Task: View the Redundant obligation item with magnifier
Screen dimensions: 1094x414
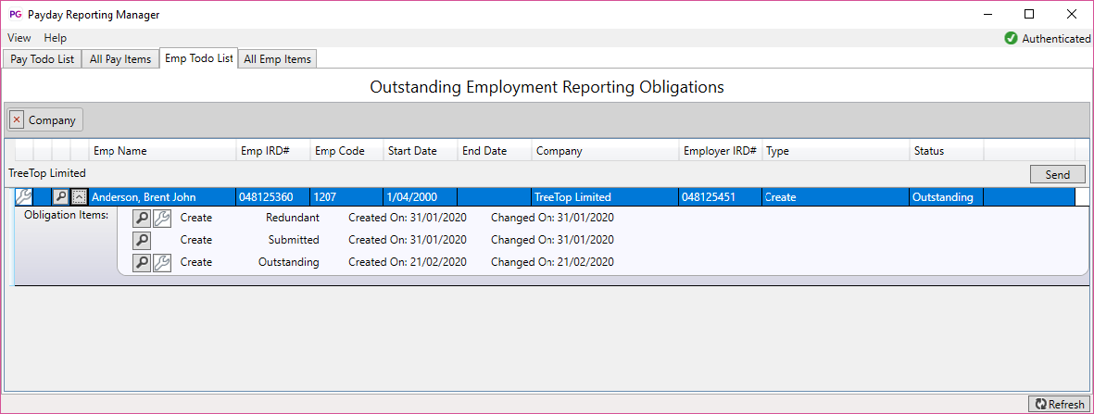Action: coord(142,218)
